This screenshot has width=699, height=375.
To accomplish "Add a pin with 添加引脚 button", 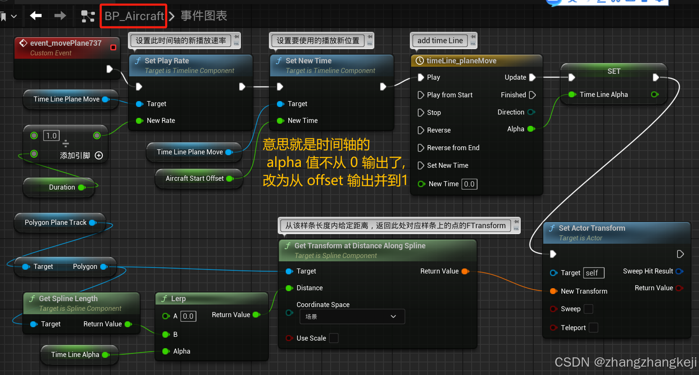I will 99,155.
